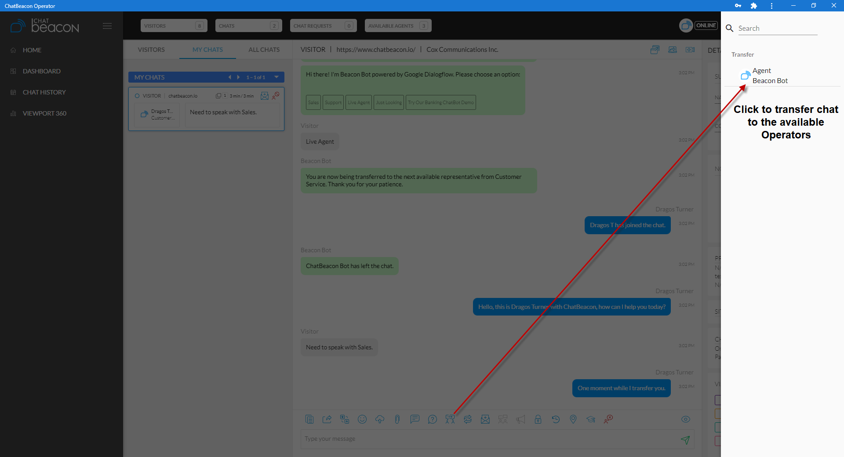Select the VISITOR radio circle in chat card
The width and height of the screenshot is (844, 457).
coord(137,96)
